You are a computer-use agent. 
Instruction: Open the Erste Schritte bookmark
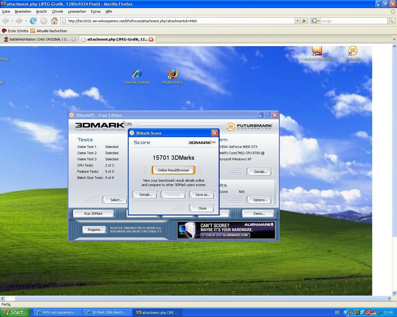pos(15,31)
